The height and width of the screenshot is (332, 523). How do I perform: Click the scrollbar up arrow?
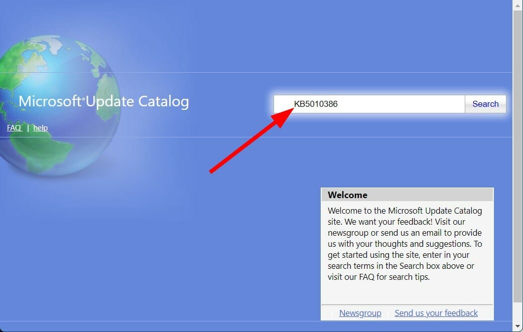(x=517, y=6)
